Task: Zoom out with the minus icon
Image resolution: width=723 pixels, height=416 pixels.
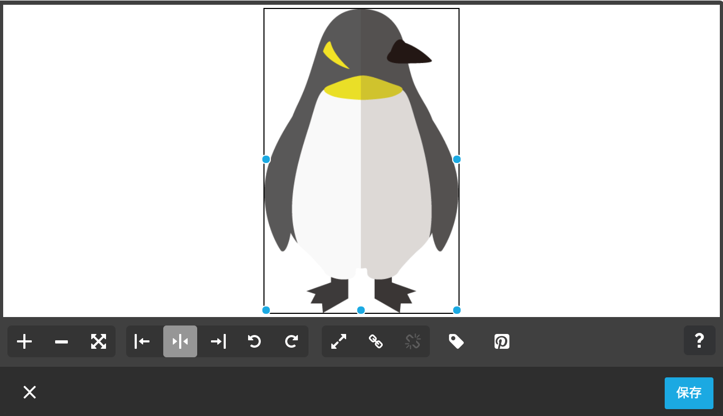Action: click(61, 341)
